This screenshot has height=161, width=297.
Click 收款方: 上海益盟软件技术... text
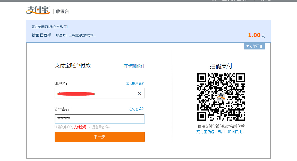[76, 36]
